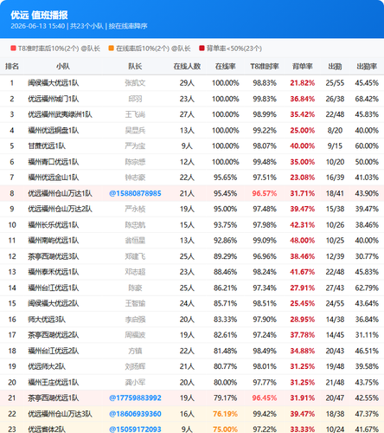Click the 在线人数 value 29人
The width and height of the screenshot is (384, 433).
[187, 83]
